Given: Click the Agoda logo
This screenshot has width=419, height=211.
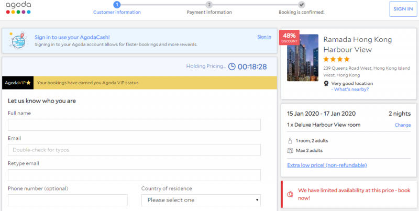Looking at the screenshot, I should click(x=18, y=8).
